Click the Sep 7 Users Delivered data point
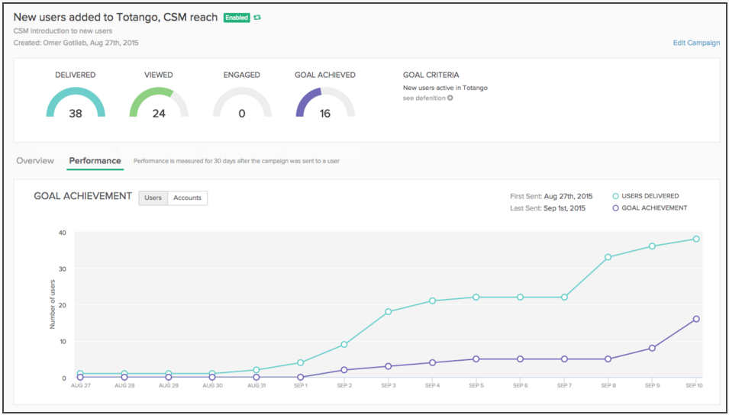The width and height of the screenshot is (729, 415). click(564, 297)
